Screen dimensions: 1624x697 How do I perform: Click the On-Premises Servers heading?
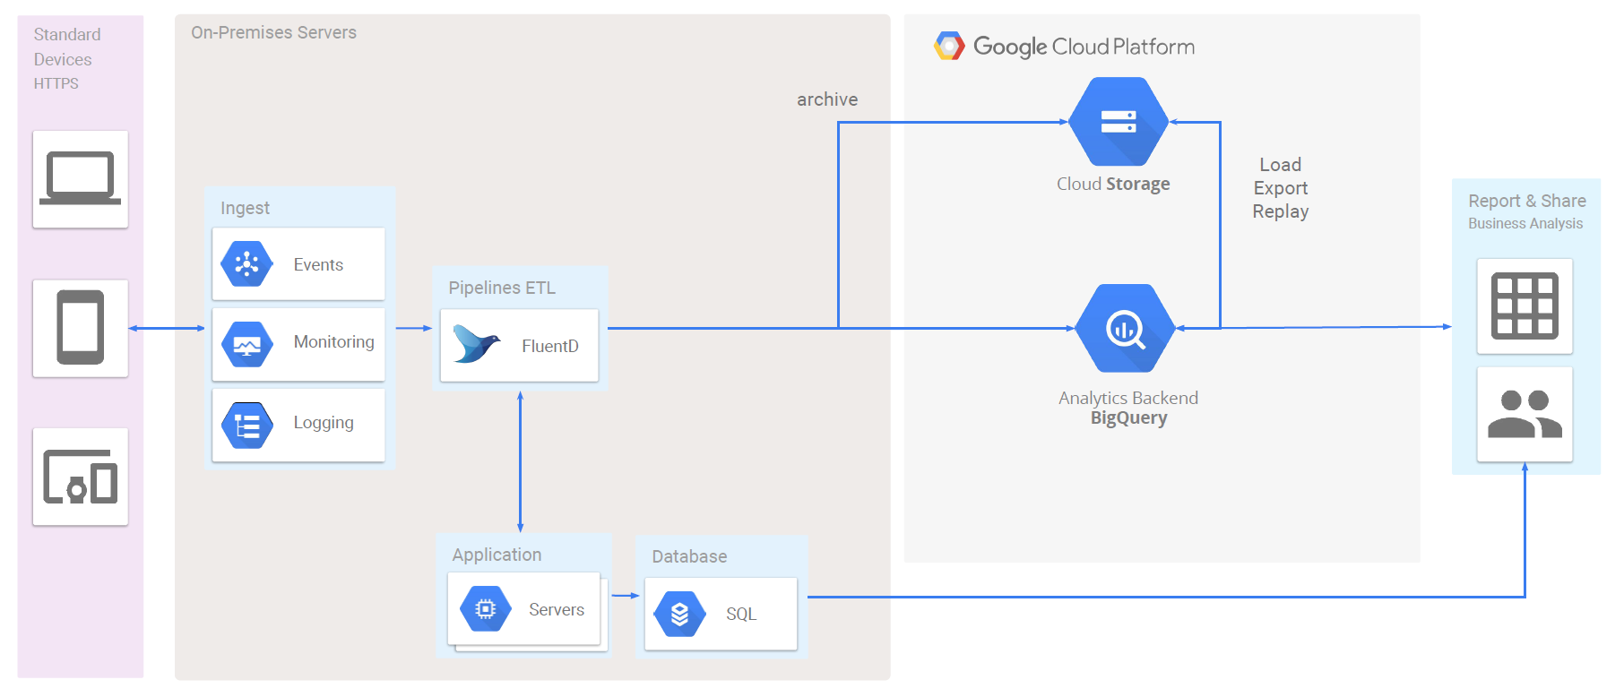273,32
